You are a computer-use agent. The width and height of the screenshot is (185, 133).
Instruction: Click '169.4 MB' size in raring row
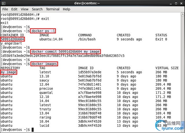[x=163, y=117]
